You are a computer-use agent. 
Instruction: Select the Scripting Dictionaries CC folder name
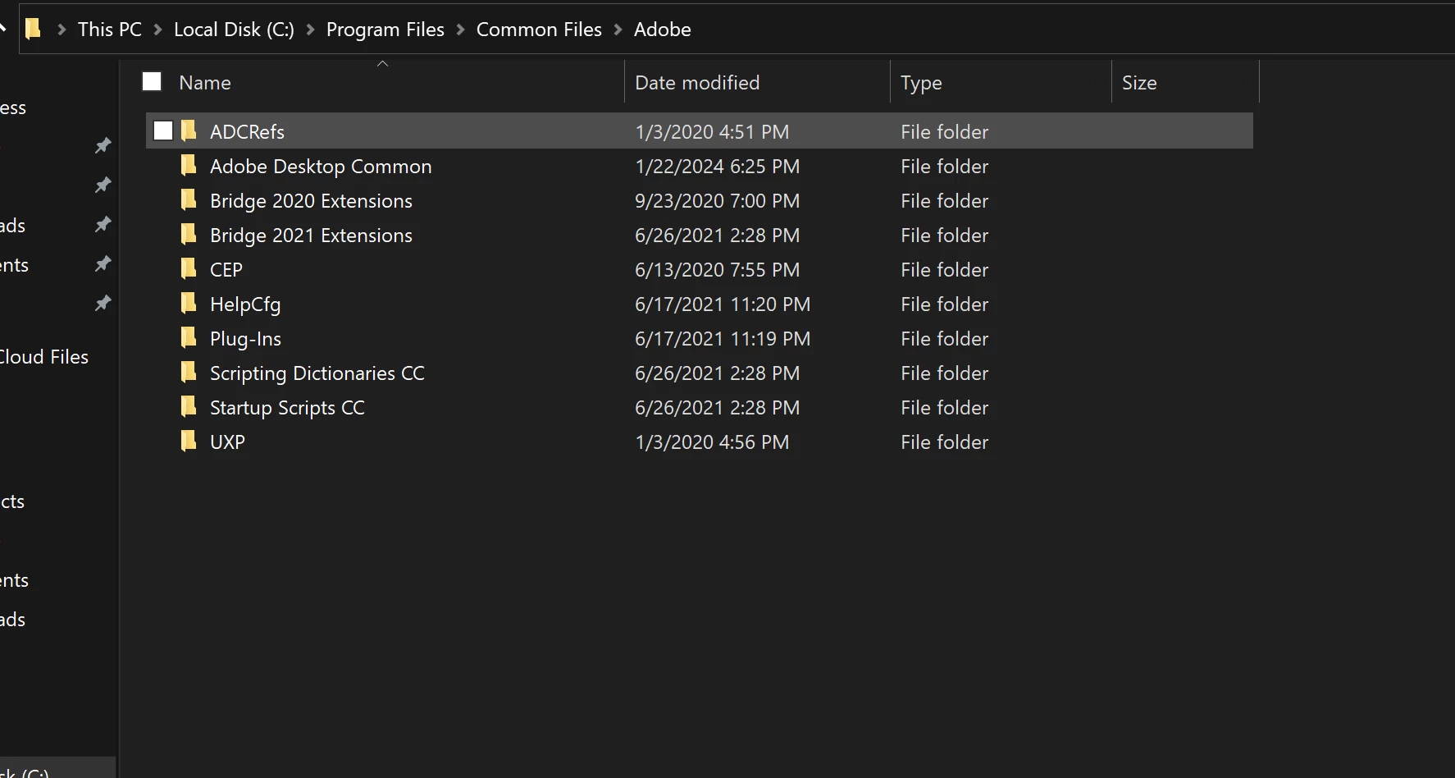(x=317, y=373)
